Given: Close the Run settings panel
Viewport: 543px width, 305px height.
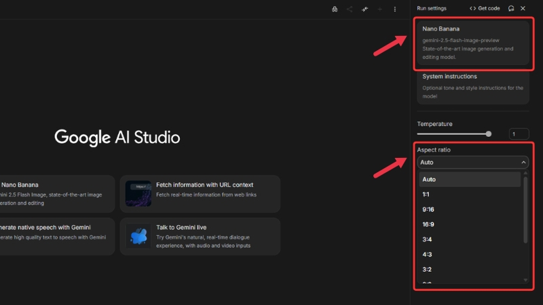Looking at the screenshot, I should (x=523, y=8).
